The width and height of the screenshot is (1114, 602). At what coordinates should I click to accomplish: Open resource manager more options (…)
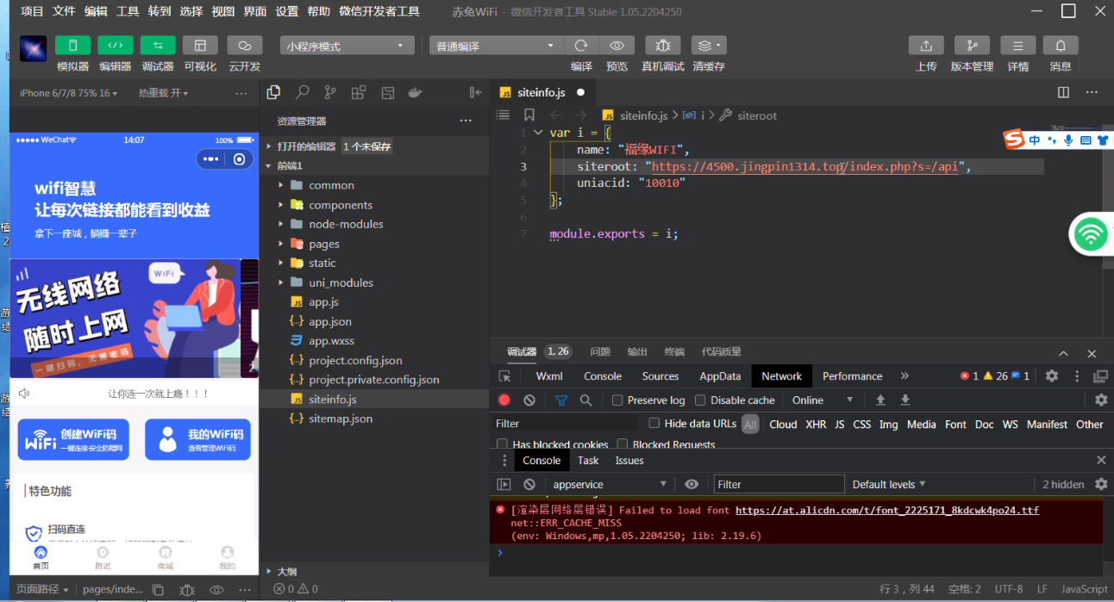click(x=466, y=121)
